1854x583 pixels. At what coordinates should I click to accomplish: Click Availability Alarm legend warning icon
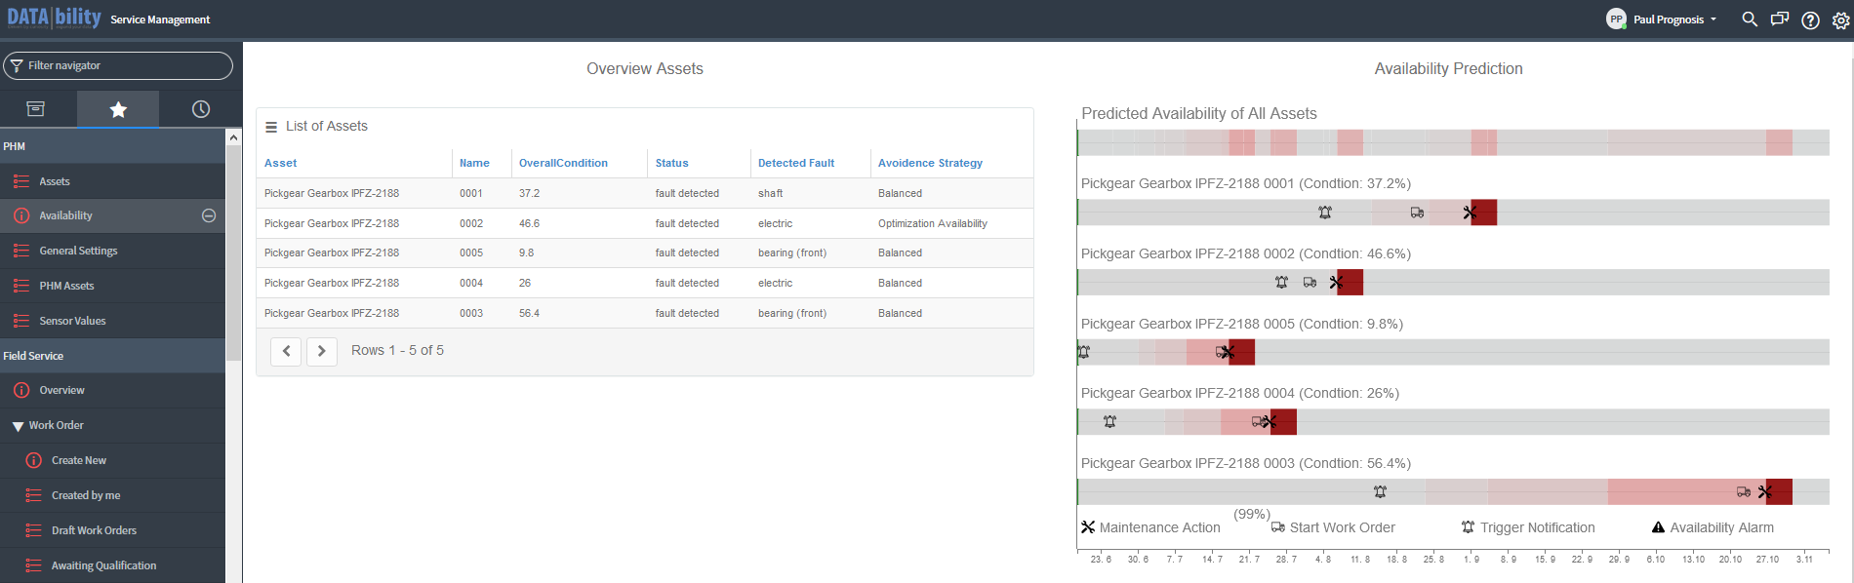tap(1658, 527)
